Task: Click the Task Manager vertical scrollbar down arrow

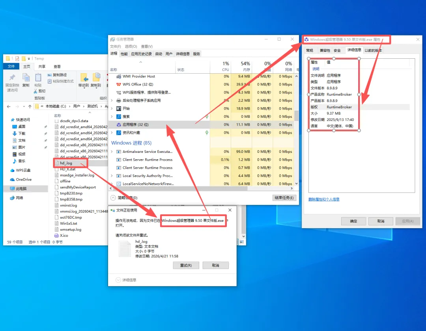Action: pyautogui.click(x=296, y=184)
